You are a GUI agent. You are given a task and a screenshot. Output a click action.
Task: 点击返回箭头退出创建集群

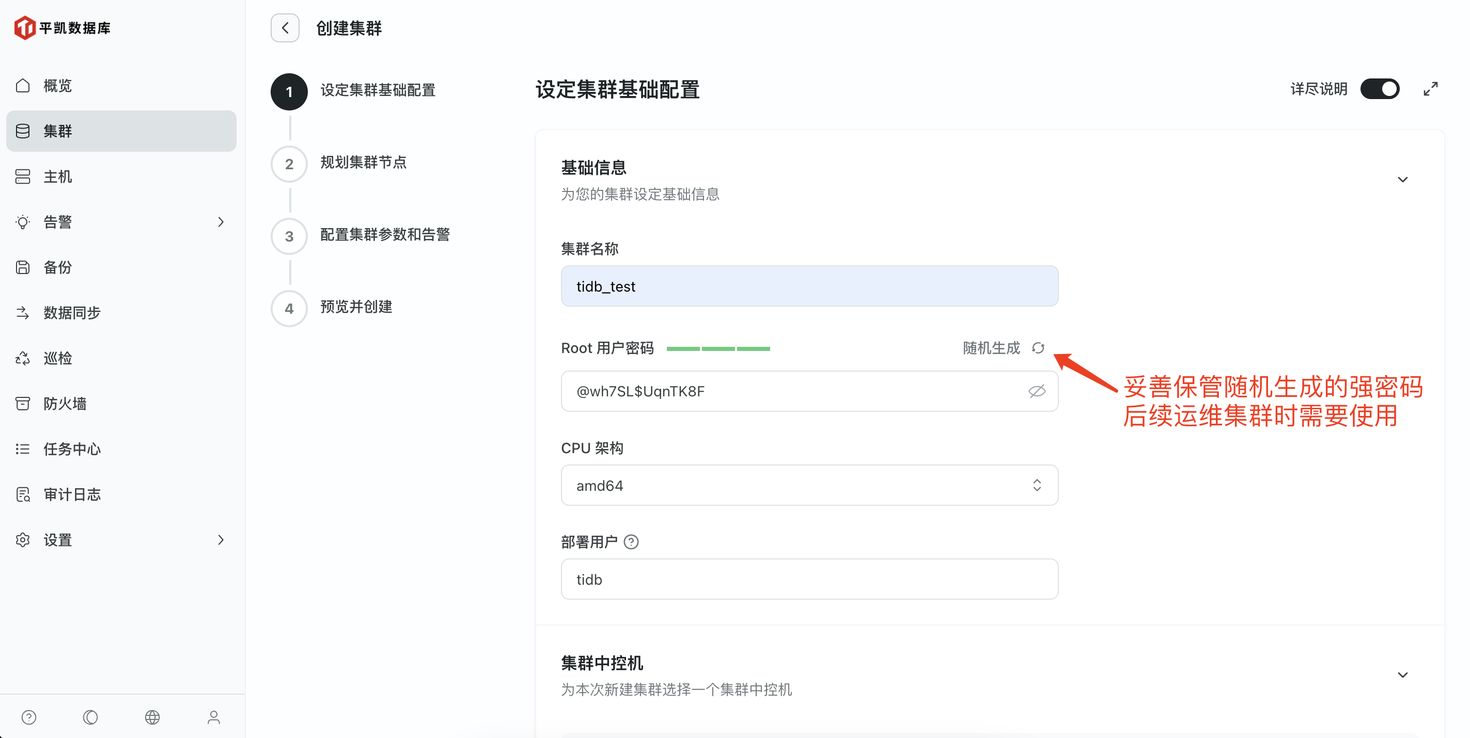285,27
